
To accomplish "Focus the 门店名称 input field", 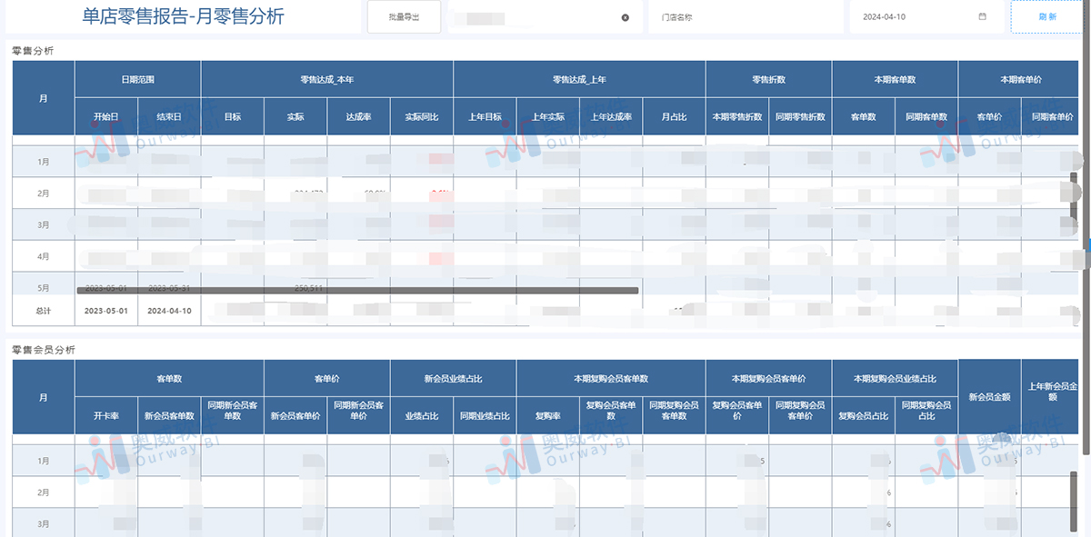I will [x=744, y=17].
